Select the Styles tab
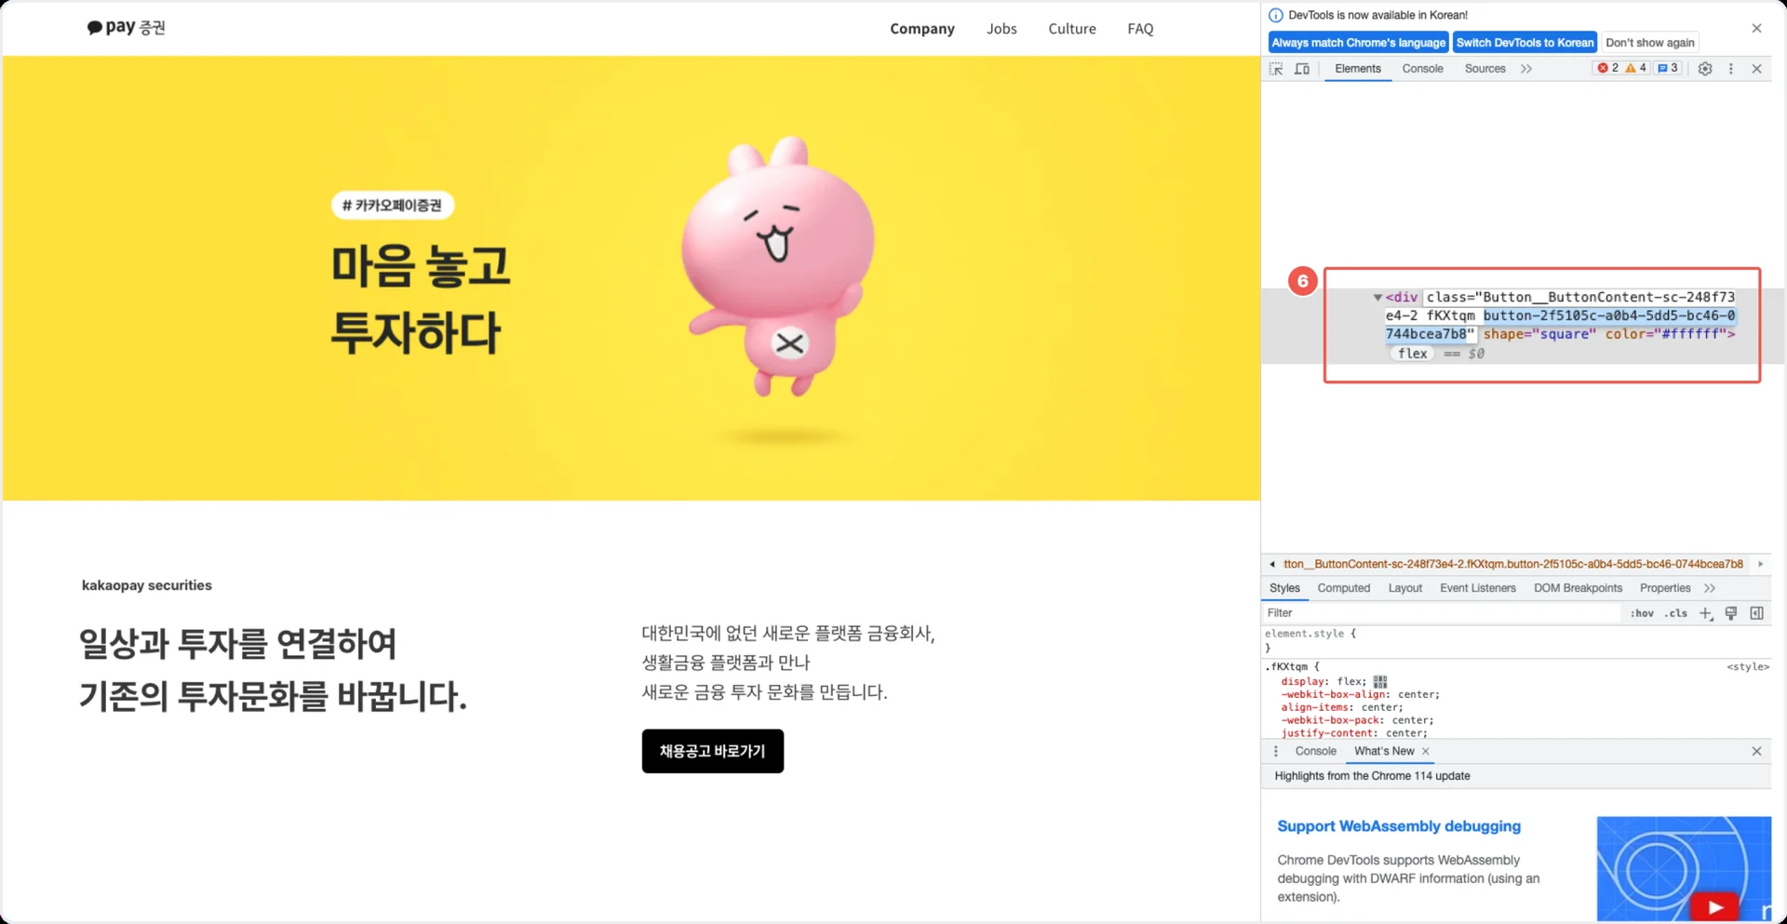Viewport: 1787px width, 924px height. coord(1284,588)
